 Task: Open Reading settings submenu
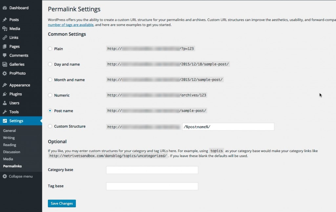point(10,145)
